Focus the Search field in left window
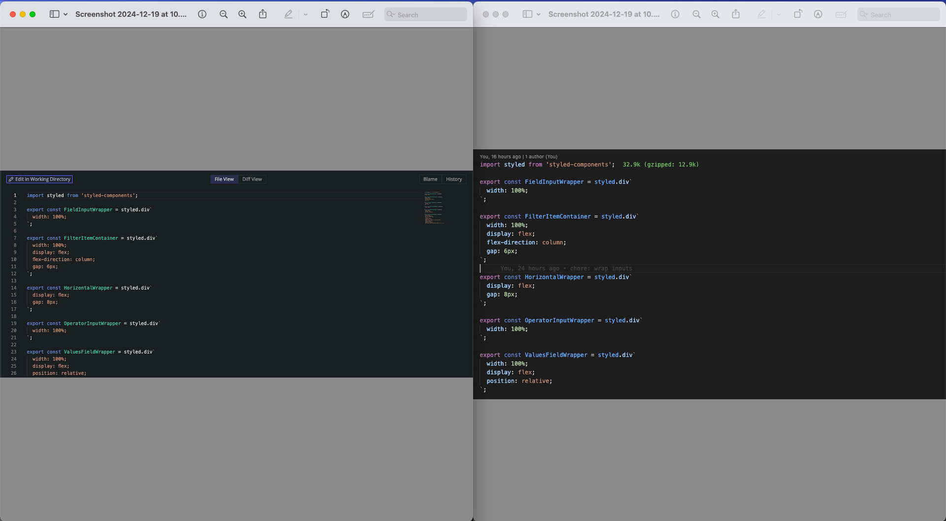Viewport: 946px width, 521px height. (x=425, y=14)
